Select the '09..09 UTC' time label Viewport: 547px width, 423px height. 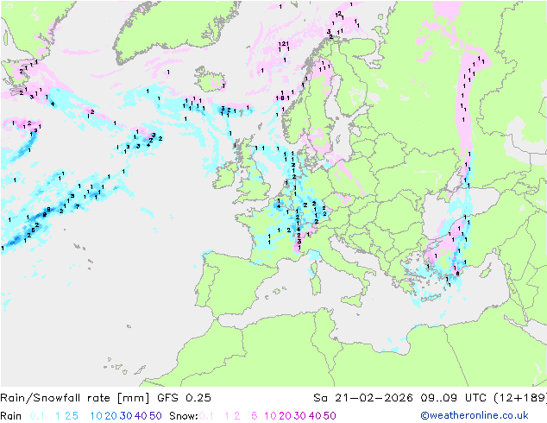(x=453, y=398)
